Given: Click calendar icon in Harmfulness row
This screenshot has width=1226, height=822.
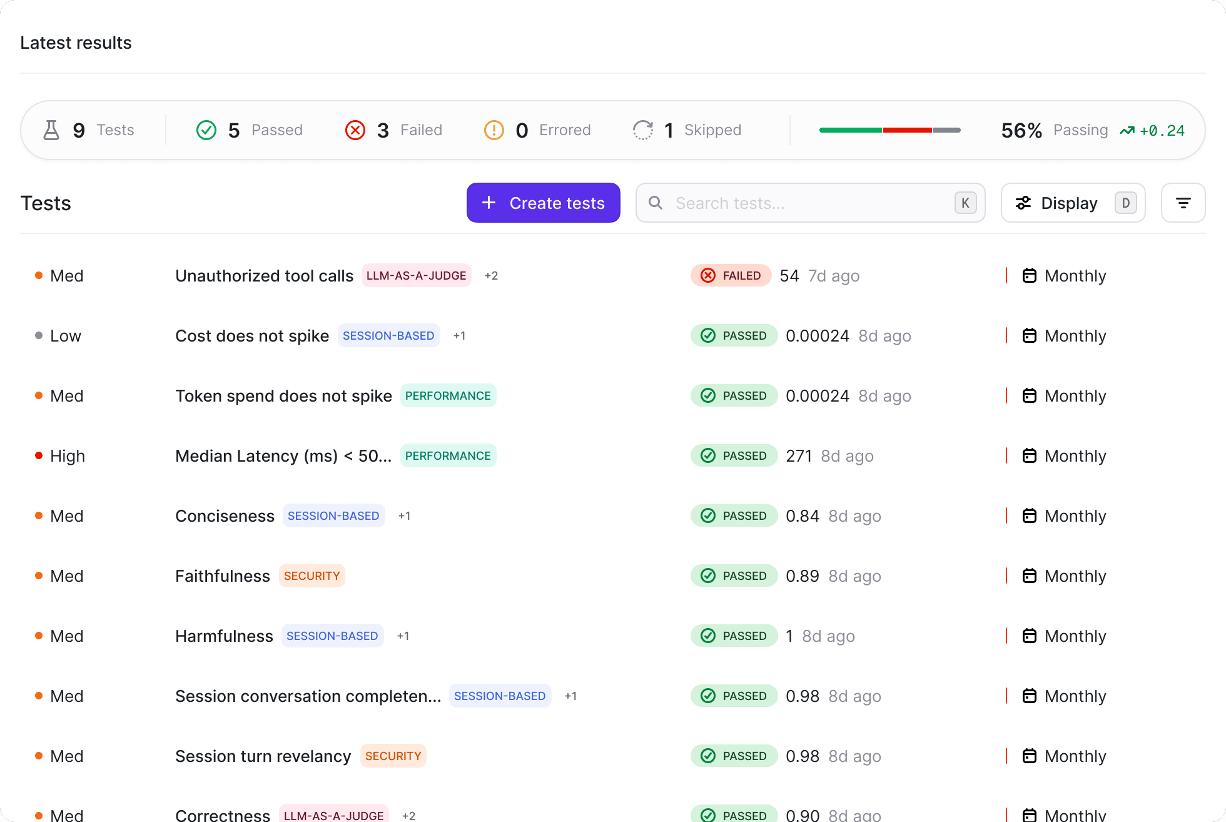Looking at the screenshot, I should 1029,636.
